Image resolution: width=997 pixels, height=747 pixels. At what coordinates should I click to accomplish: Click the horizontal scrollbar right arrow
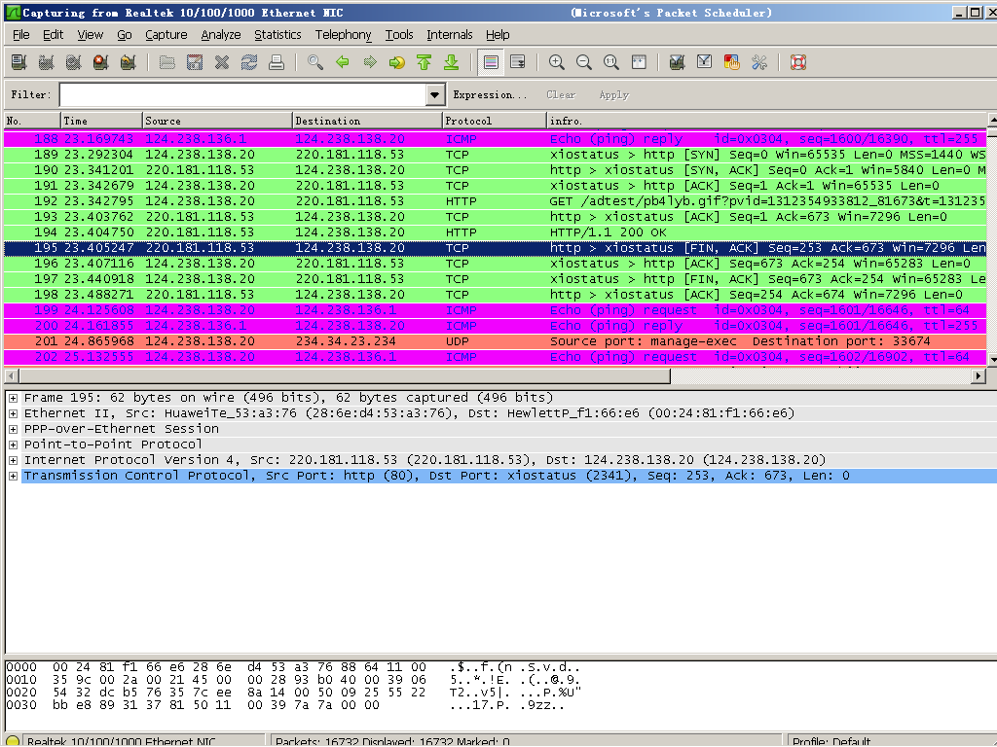(979, 376)
